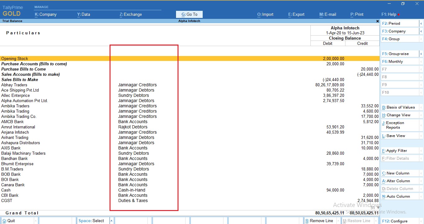Open the Go To search bar

click(x=189, y=14)
